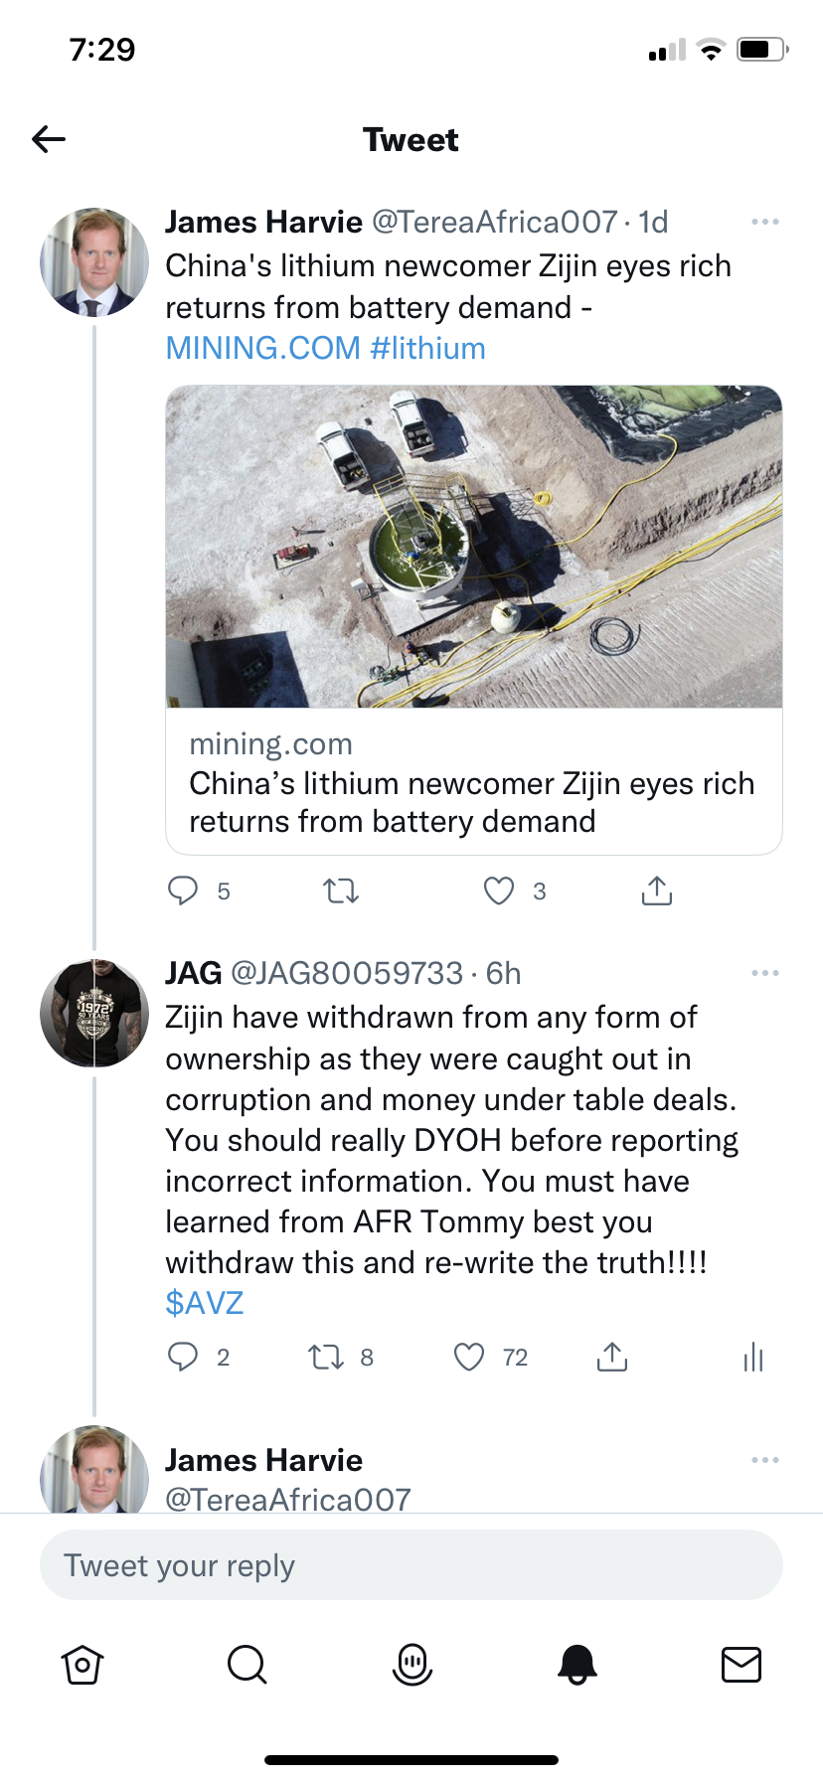The image size is (823, 1781).
Task: Go to Home tab in bottom bar
Action: coord(82,1664)
